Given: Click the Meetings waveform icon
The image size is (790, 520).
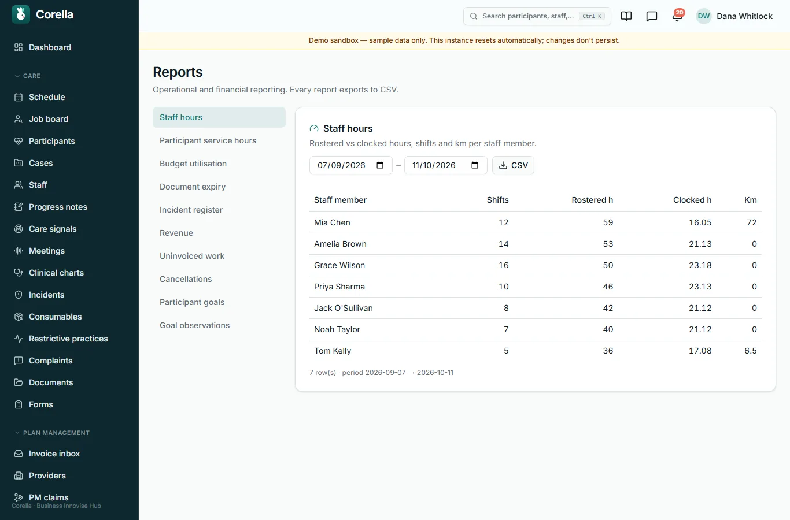Looking at the screenshot, I should click(19, 251).
